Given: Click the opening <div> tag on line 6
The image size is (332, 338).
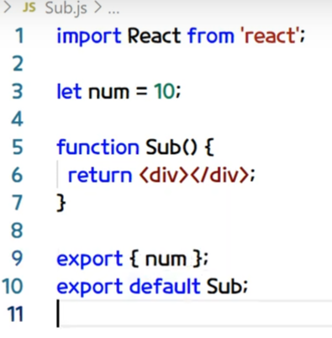Looking at the screenshot, I should [x=163, y=175].
